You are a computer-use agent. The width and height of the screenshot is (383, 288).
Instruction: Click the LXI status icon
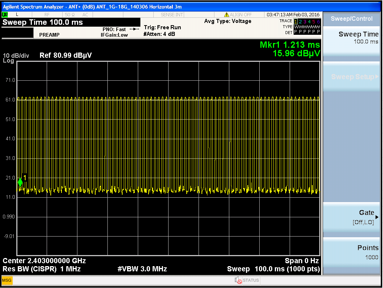[5, 15]
